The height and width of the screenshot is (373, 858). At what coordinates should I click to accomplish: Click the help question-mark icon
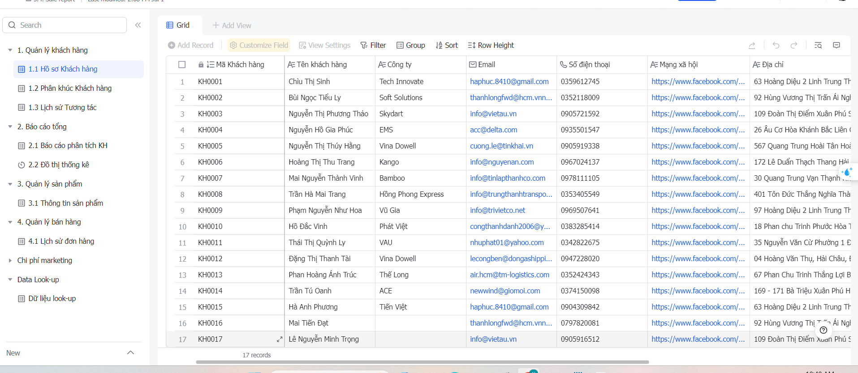pyautogui.click(x=824, y=330)
